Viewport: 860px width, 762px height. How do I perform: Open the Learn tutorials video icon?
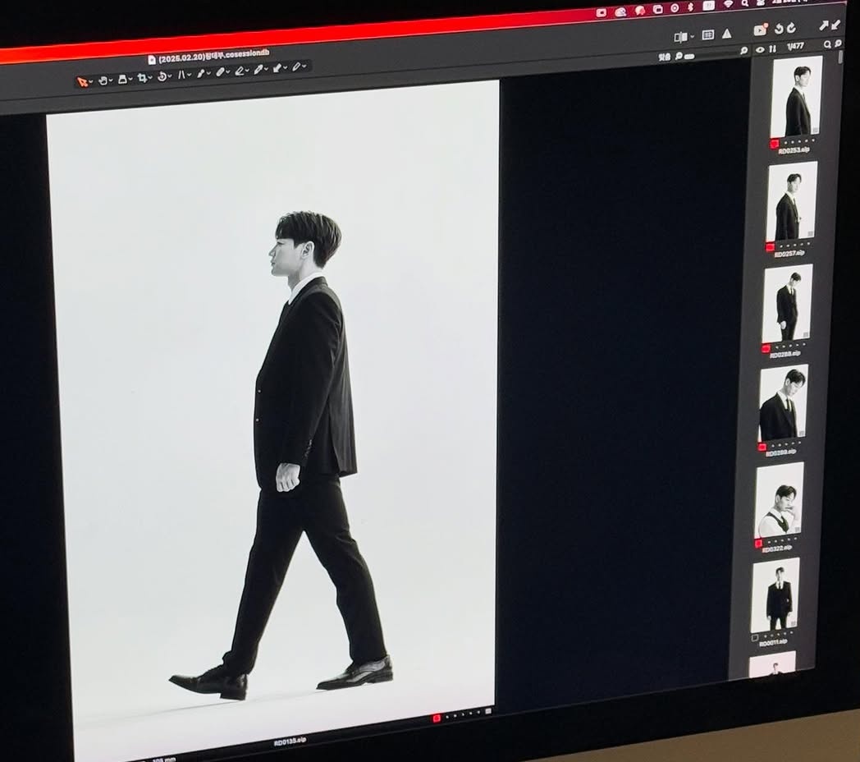pos(760,30)
